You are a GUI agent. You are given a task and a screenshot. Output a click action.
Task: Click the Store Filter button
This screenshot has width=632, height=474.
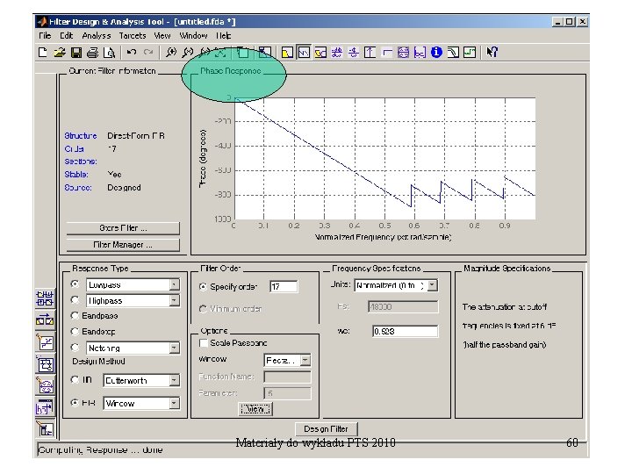pyautogui.click(x=123, y=228)
